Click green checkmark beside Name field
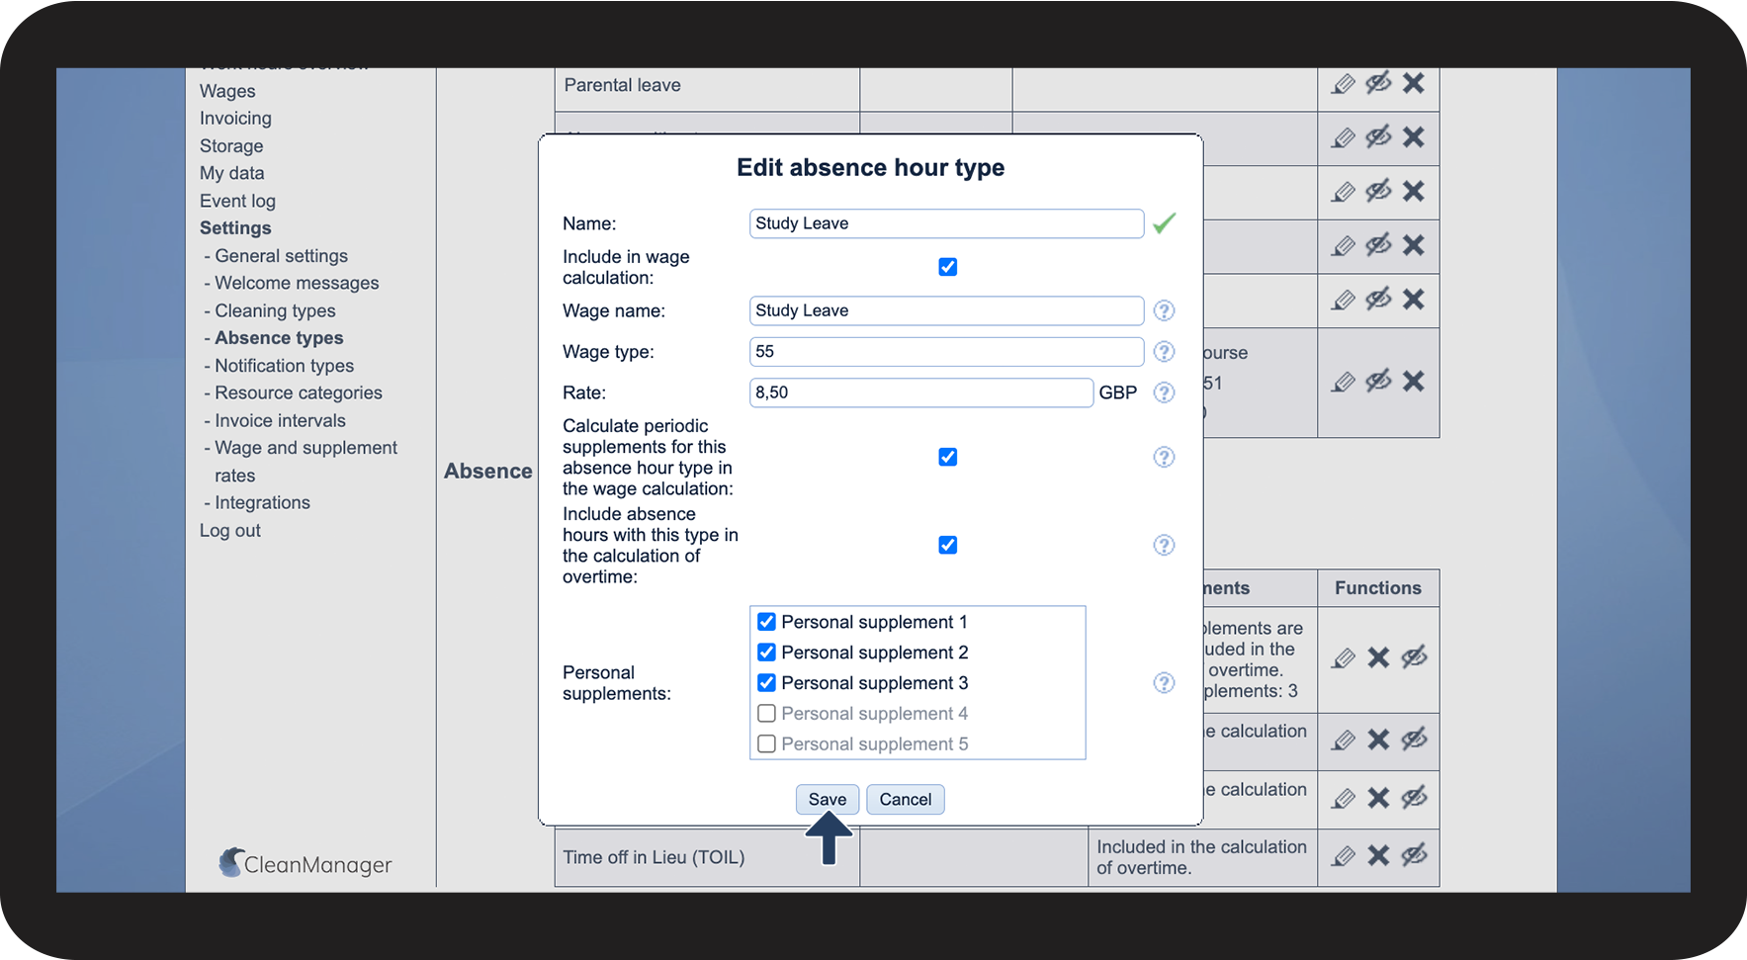This screenshot has height=960, width=1747. tap(1164, 223)
